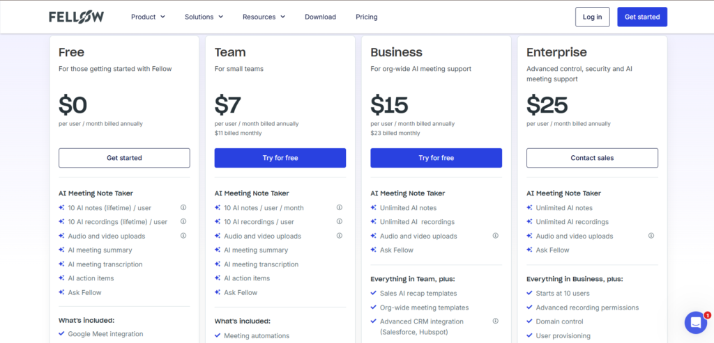Click checkmark icon next to Org-wide meeting templates
The image size is (714, 343).
(x=374, y=307)
